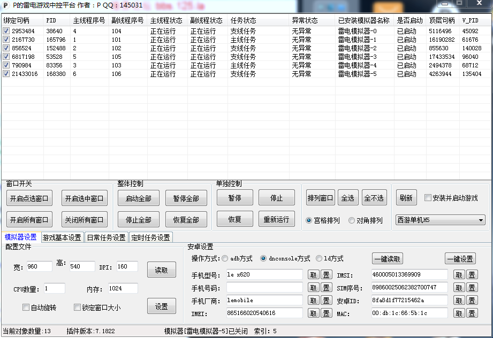Click 开启所有窗口 button
This screenshot has height=338, width=493.
click(29, 220)
